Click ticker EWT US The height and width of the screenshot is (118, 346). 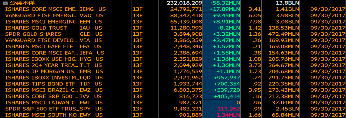[91, 102]
